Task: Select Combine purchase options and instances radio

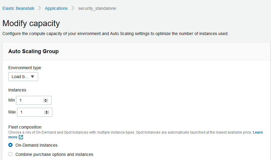Action: [x=10, y=154]
